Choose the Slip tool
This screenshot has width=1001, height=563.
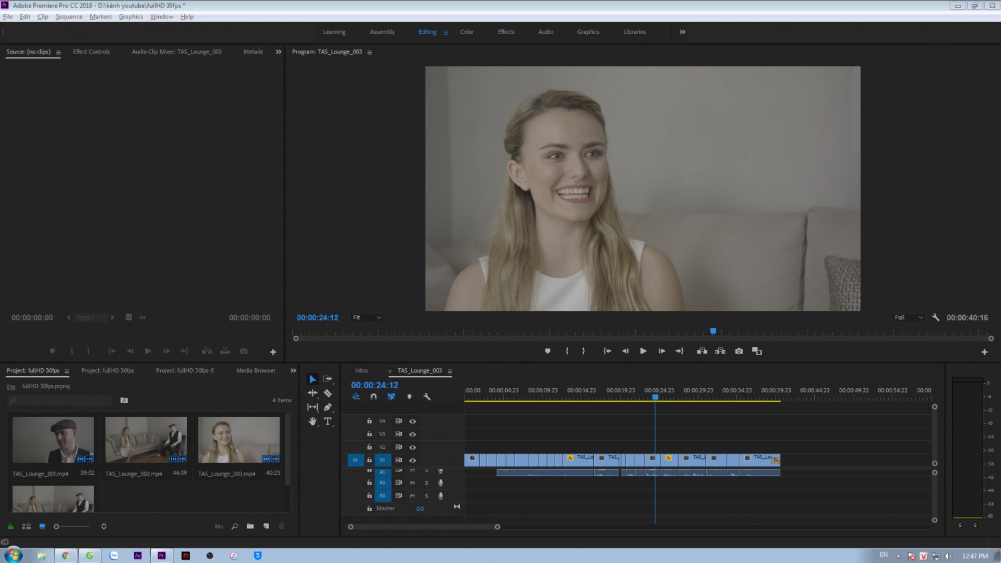coord(312,407)
